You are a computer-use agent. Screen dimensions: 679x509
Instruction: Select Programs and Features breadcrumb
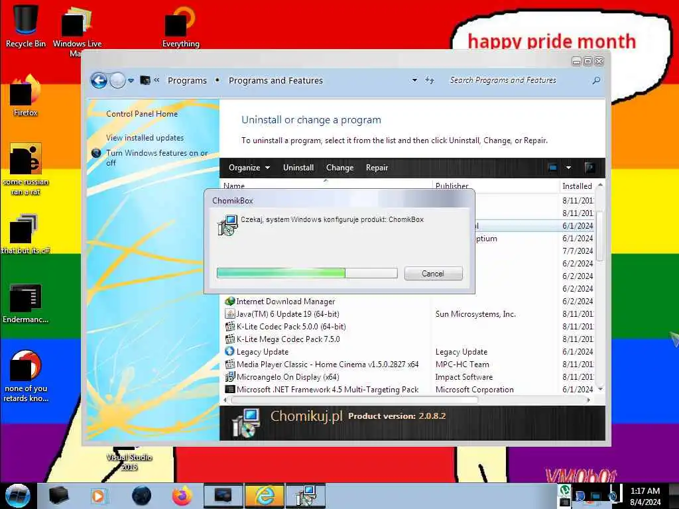(276, 80)
